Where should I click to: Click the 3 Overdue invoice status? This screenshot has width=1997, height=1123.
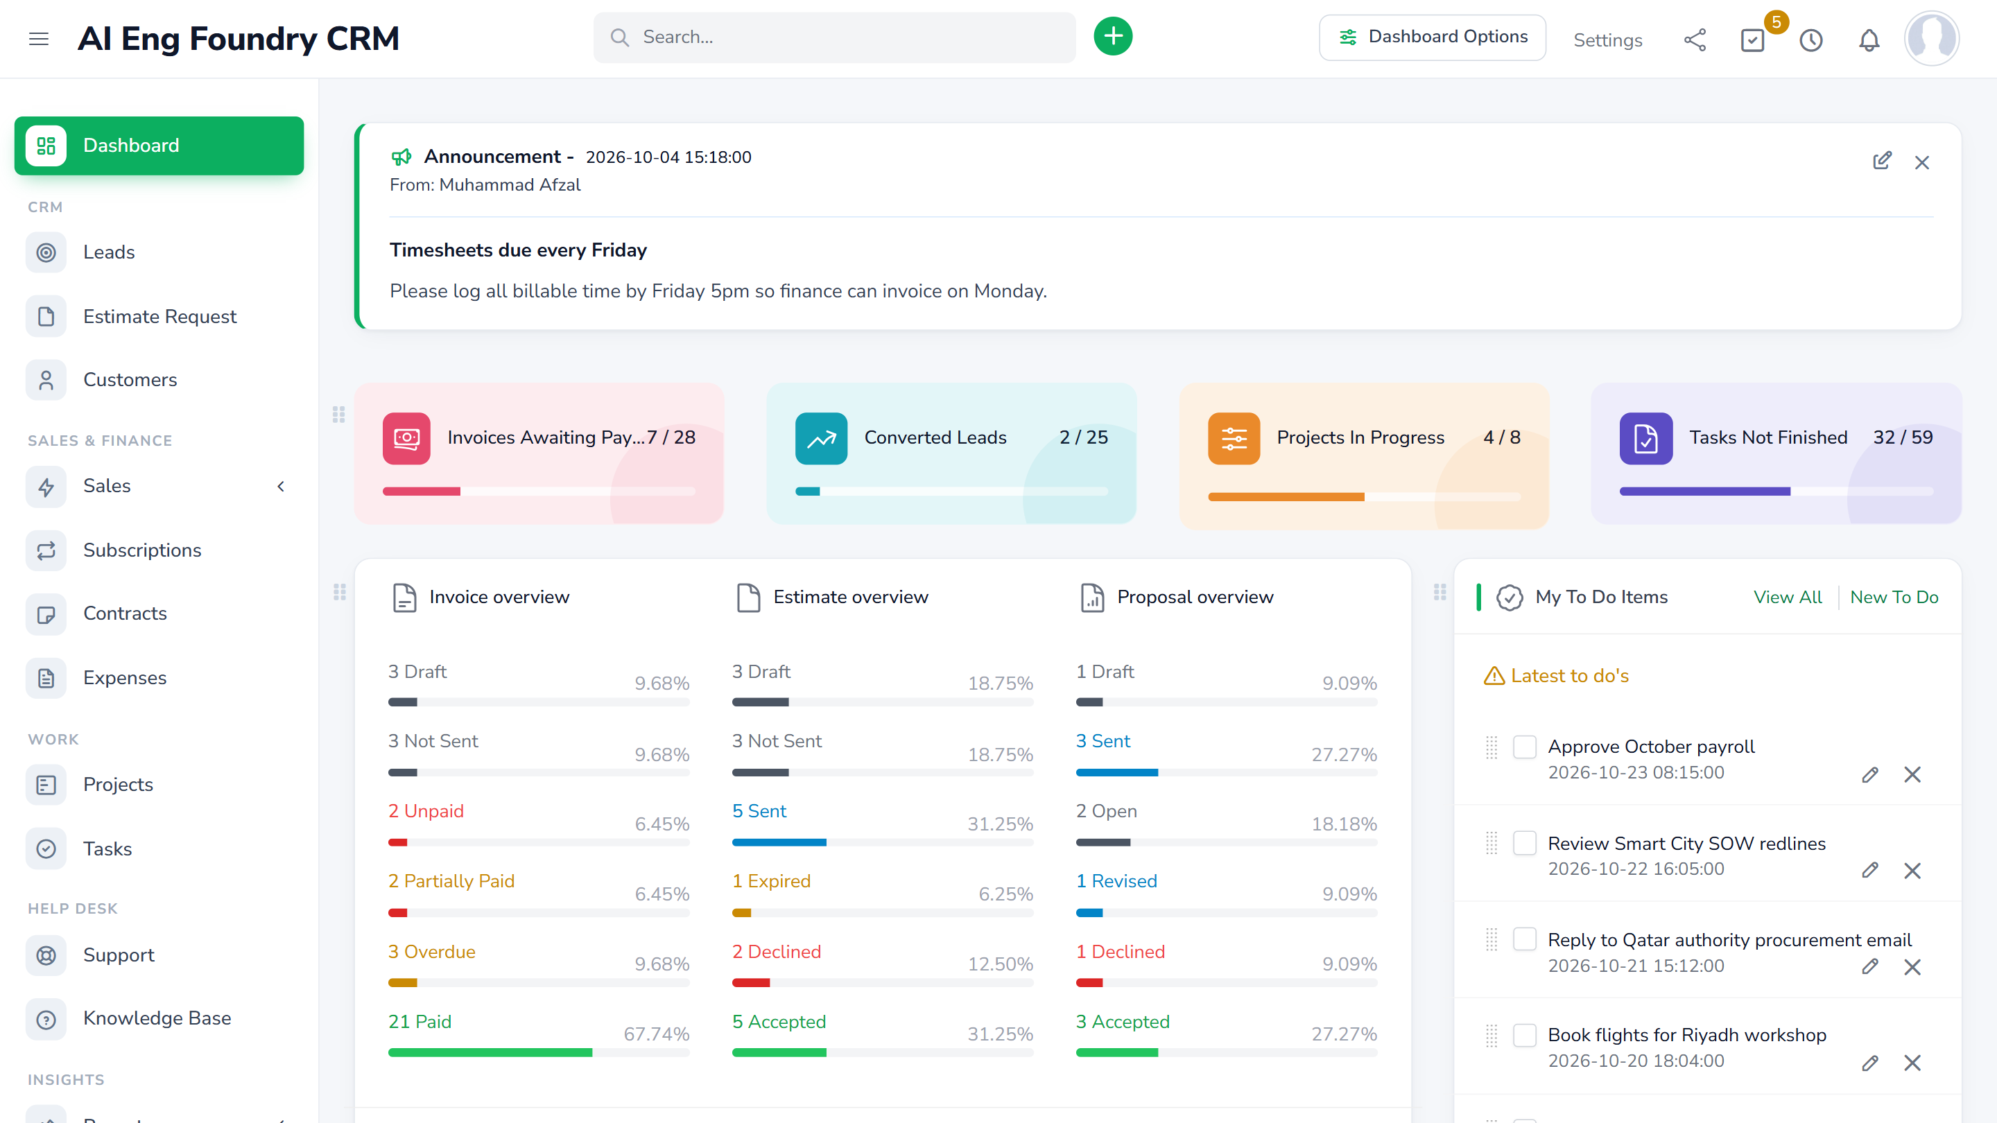[x=432, y=952]
